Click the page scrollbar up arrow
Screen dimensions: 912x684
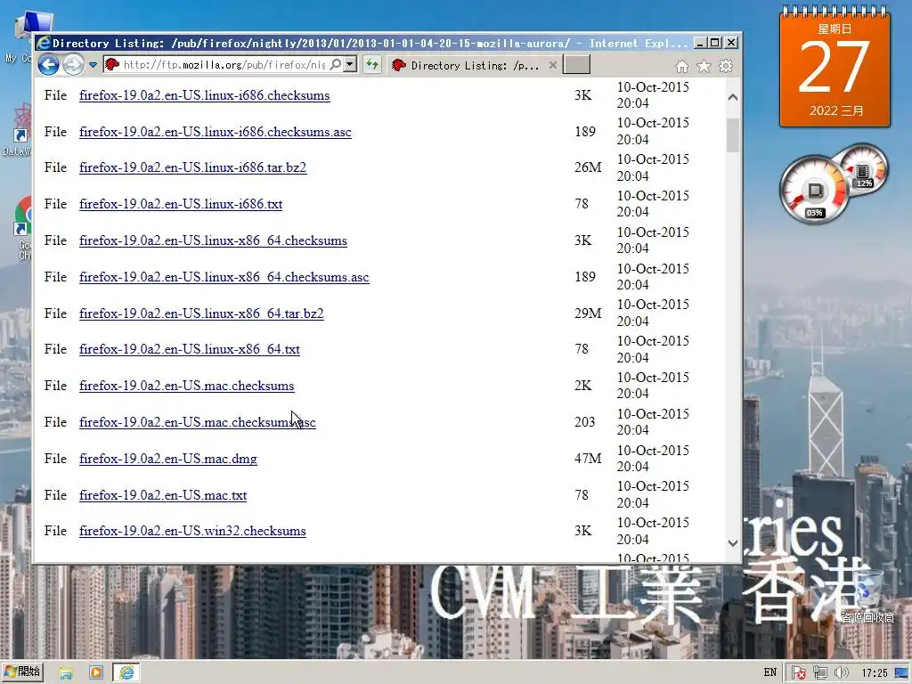click(x=733, y=98)
